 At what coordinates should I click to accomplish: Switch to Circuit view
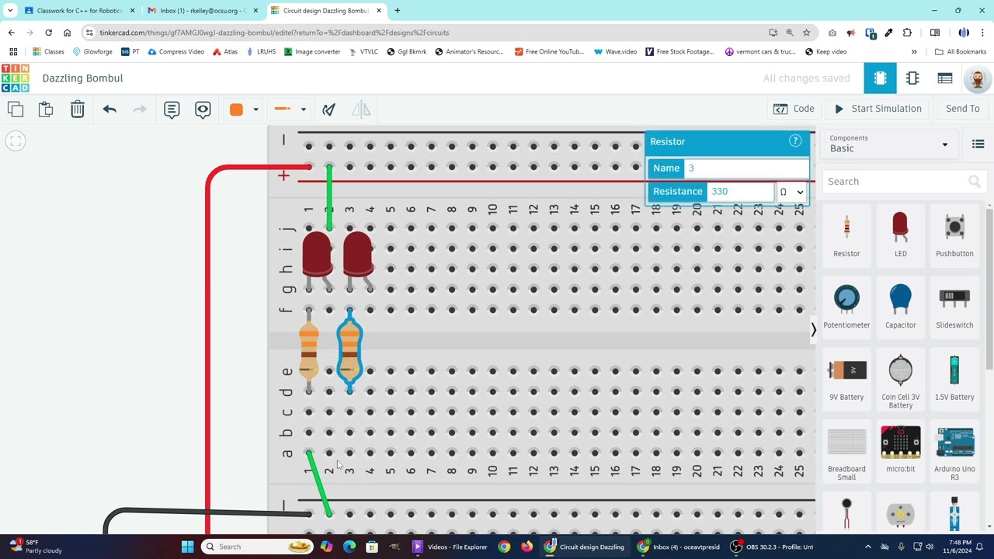click(x=880, y=78)
